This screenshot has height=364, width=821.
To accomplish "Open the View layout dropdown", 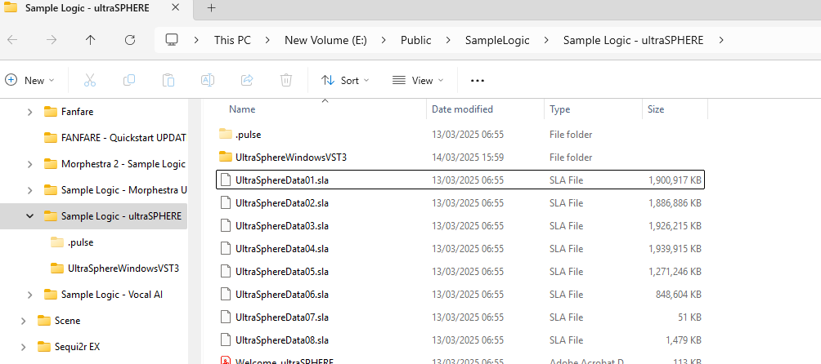I will point(418,80).
